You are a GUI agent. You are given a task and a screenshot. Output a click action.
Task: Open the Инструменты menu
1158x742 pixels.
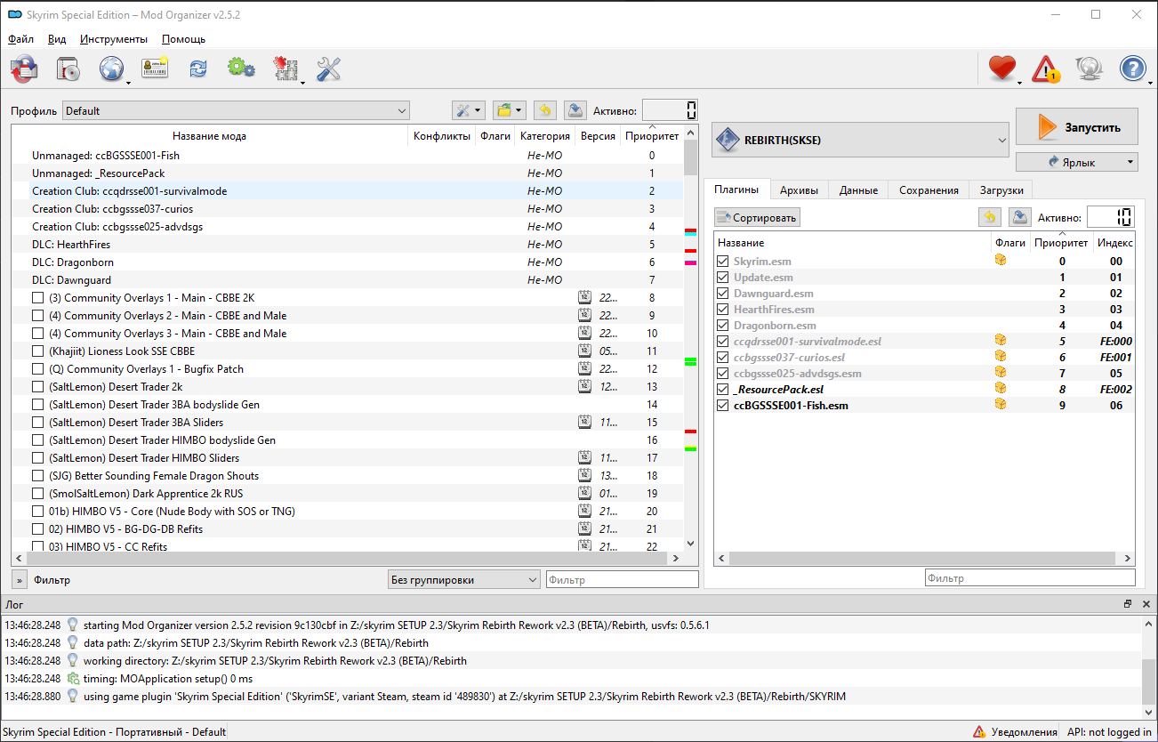coord(114,39)
